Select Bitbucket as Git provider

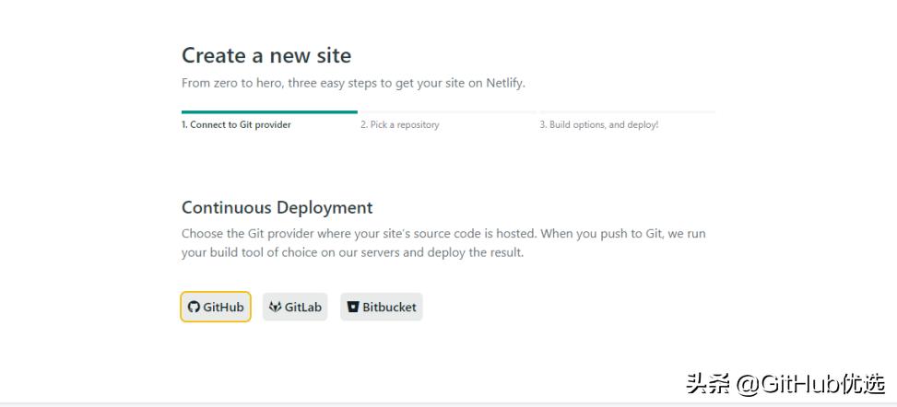coord(382,307)
